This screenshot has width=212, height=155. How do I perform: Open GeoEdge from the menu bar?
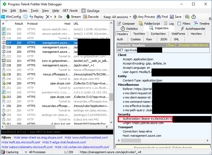pyautogui.click(x=91, y=11)
